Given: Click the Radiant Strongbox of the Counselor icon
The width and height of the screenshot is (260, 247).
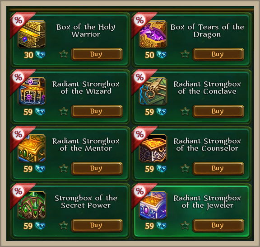Looking at the screenshot, I should [x=153, y=148].
